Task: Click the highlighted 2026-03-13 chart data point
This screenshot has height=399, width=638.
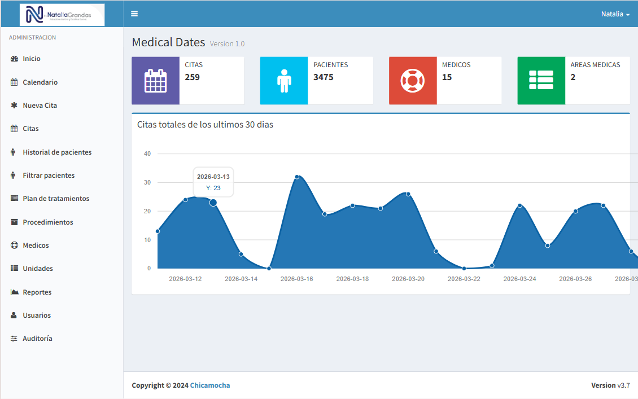Action: [x=213, y=203]
